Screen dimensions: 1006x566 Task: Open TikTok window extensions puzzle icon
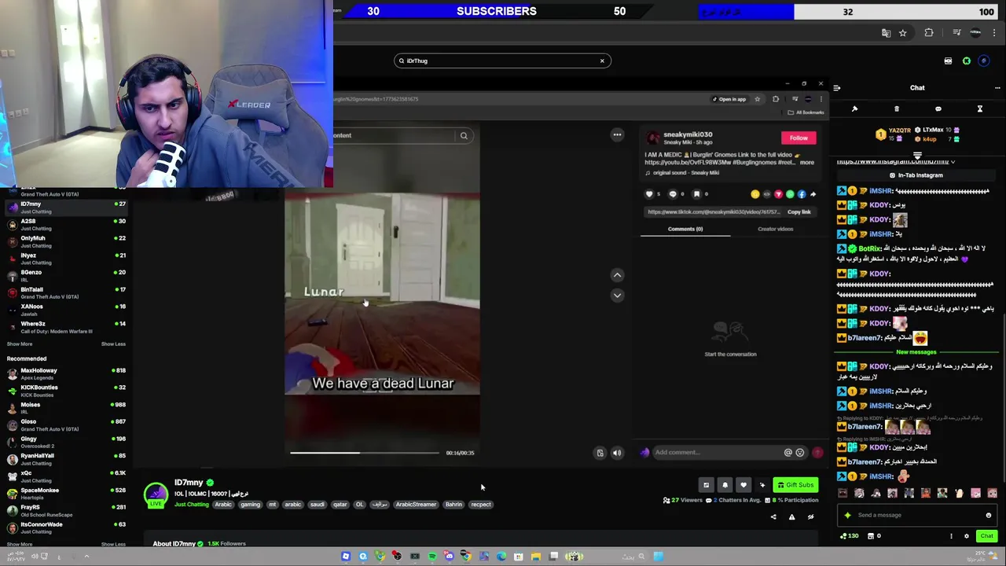point(776,99)
